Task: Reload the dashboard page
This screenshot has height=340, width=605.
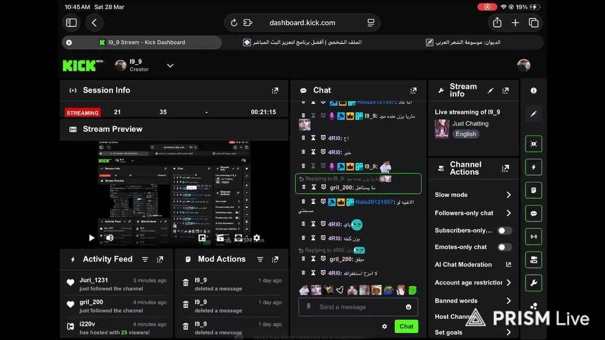Action: pyautogui.click(x=234, y=23)
